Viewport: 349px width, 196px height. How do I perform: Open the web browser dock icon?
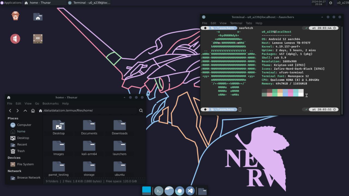click(179, 191)
